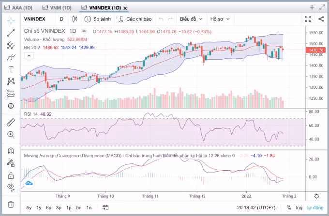Select the pattern drawing tool
The image size is (329, 216).
point(11,81)
